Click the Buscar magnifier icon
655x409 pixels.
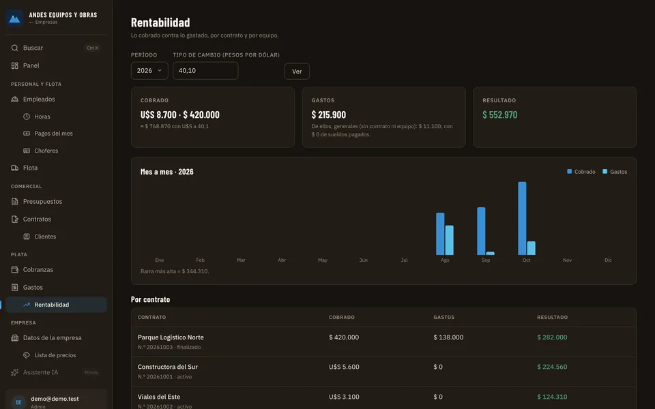click(14, 48)
